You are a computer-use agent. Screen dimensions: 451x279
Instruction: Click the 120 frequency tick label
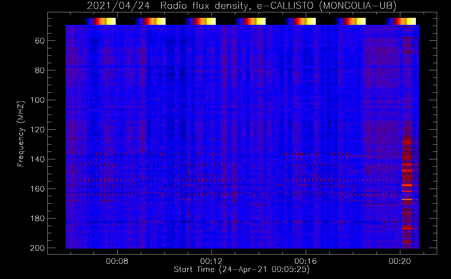tap(37, 130)
